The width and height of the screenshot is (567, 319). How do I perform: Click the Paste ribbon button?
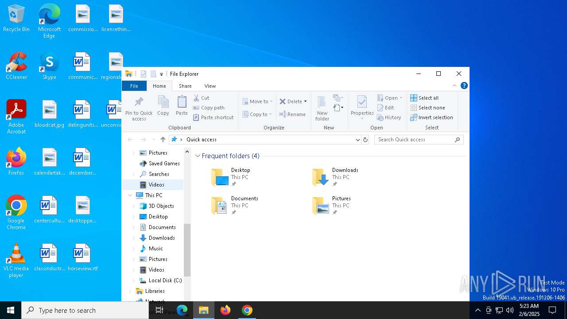[182, 105]
